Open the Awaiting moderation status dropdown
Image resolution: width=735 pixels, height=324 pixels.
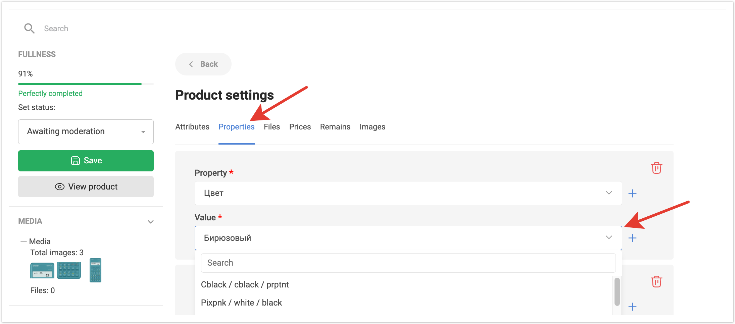[x=86, y=132]
